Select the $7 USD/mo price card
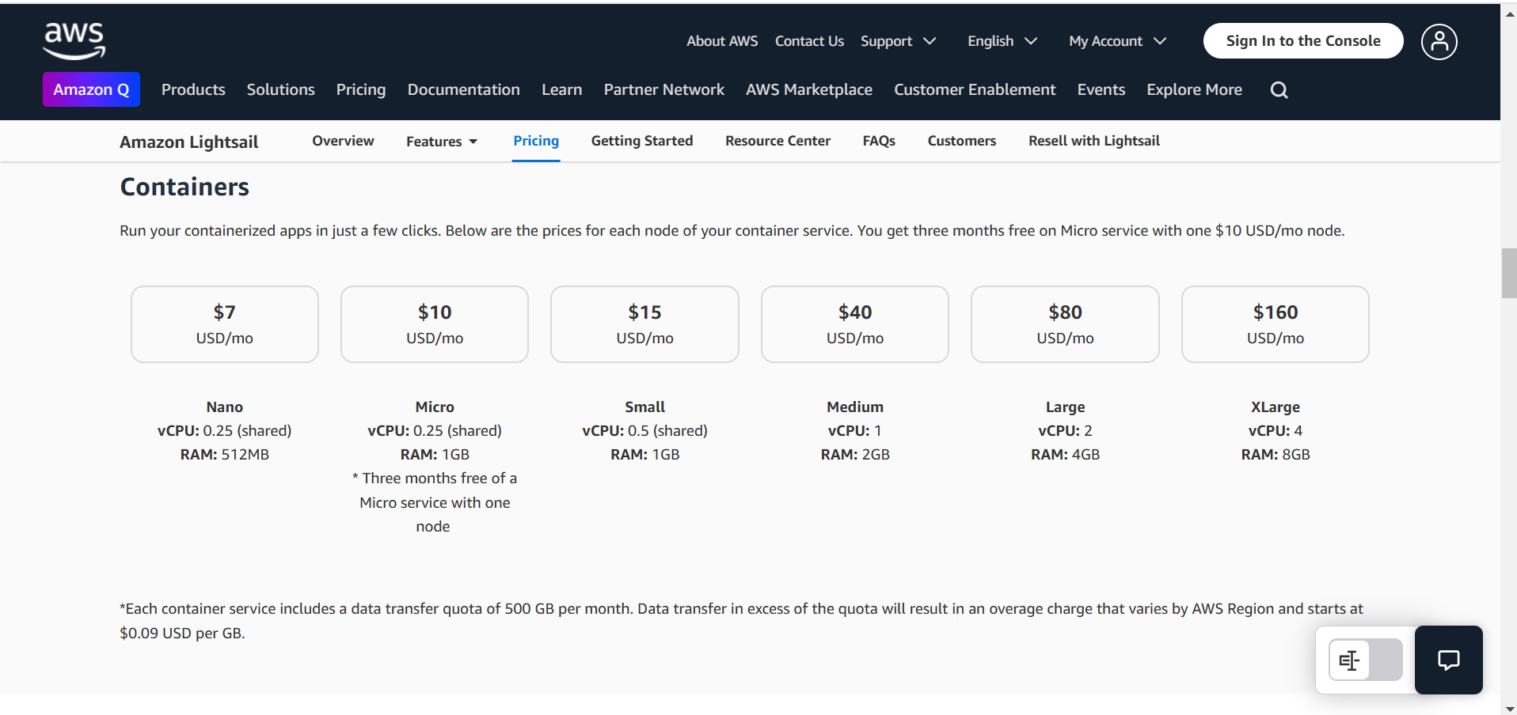 click(x=225, y=324)
